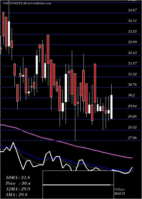Click the 34.11 price axis label
This screenshot has width=142, height=199.
click(132, 21)
